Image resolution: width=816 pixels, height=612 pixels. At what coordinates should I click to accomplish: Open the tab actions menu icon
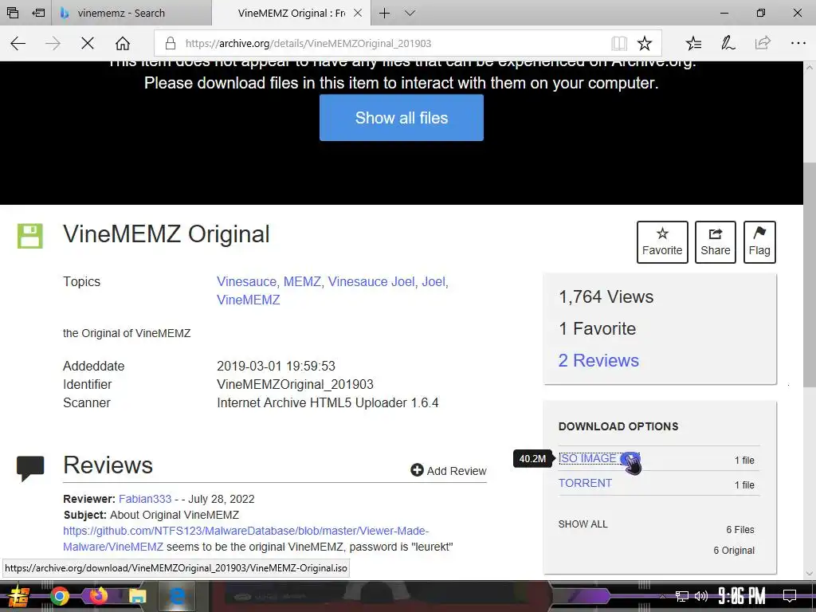(x=13, y=13)
